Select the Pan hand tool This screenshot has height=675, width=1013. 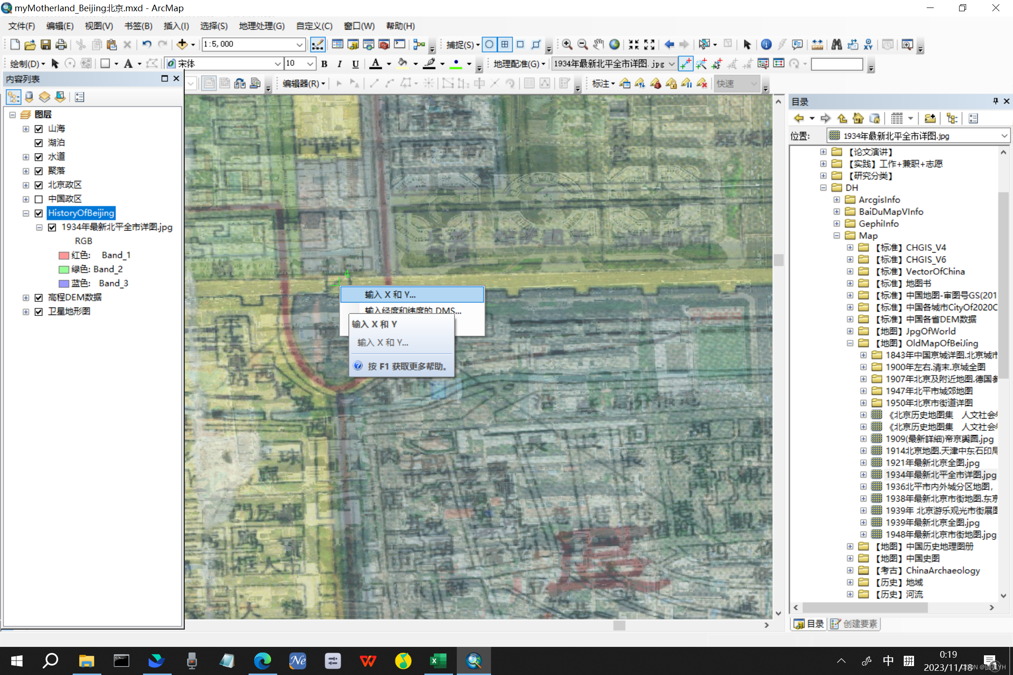tap(598, 45)
